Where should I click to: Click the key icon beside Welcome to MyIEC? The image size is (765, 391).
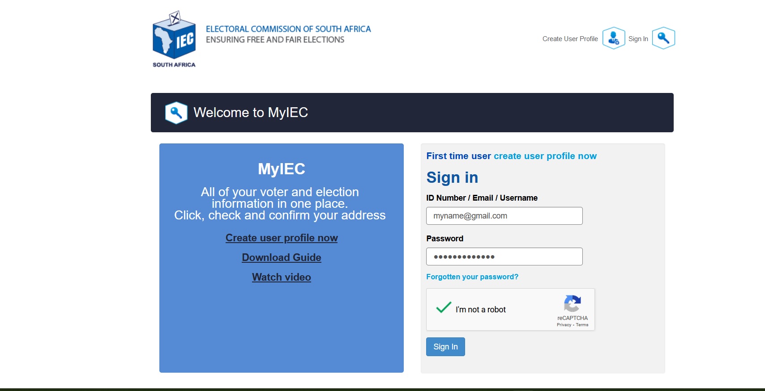click(x=176, y=113)
